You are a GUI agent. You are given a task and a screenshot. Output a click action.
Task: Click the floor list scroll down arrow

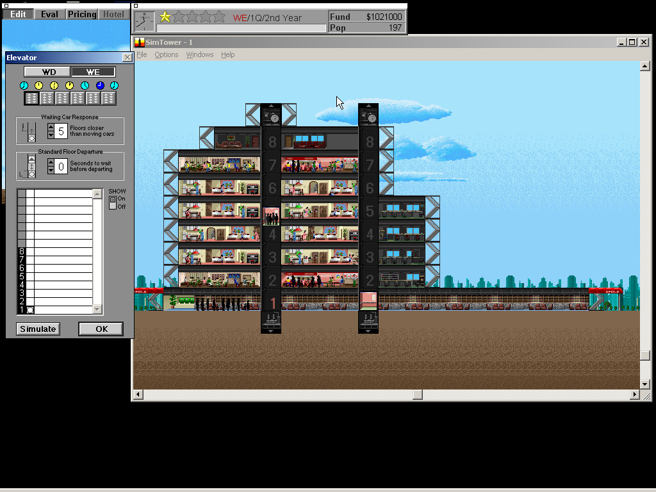coord(97,309)
